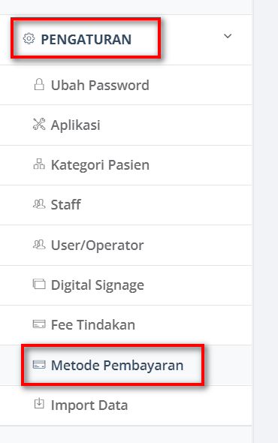Click the card icon for Metode Pembayaran
The image size is (278, 443).
pyautogui.click(x=39, y=364)
